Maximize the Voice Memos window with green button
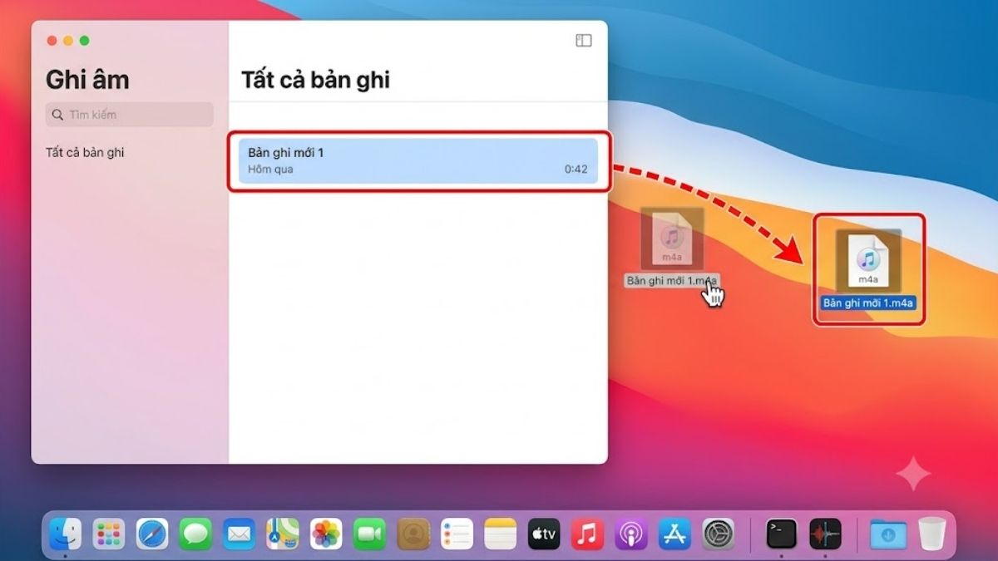Viewport: 998px width, 561px height. [x=84, y=41]
